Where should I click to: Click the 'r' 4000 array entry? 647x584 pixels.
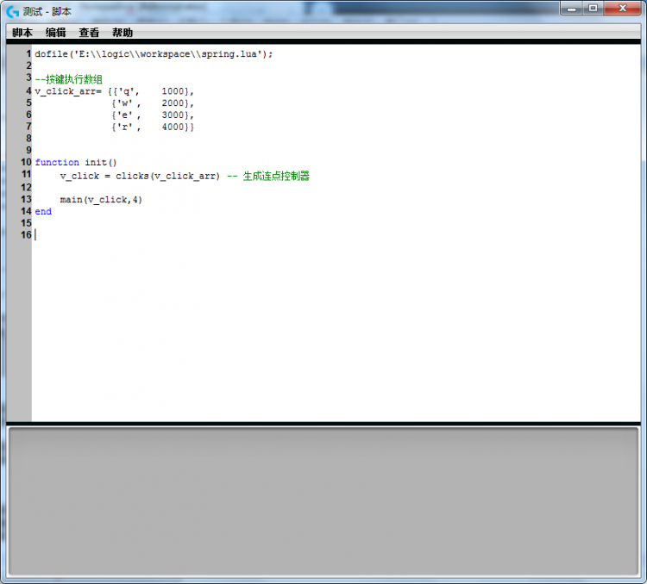[x=152, y=127]
